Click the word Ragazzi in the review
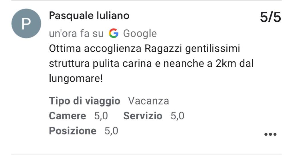 pos(163,49)
